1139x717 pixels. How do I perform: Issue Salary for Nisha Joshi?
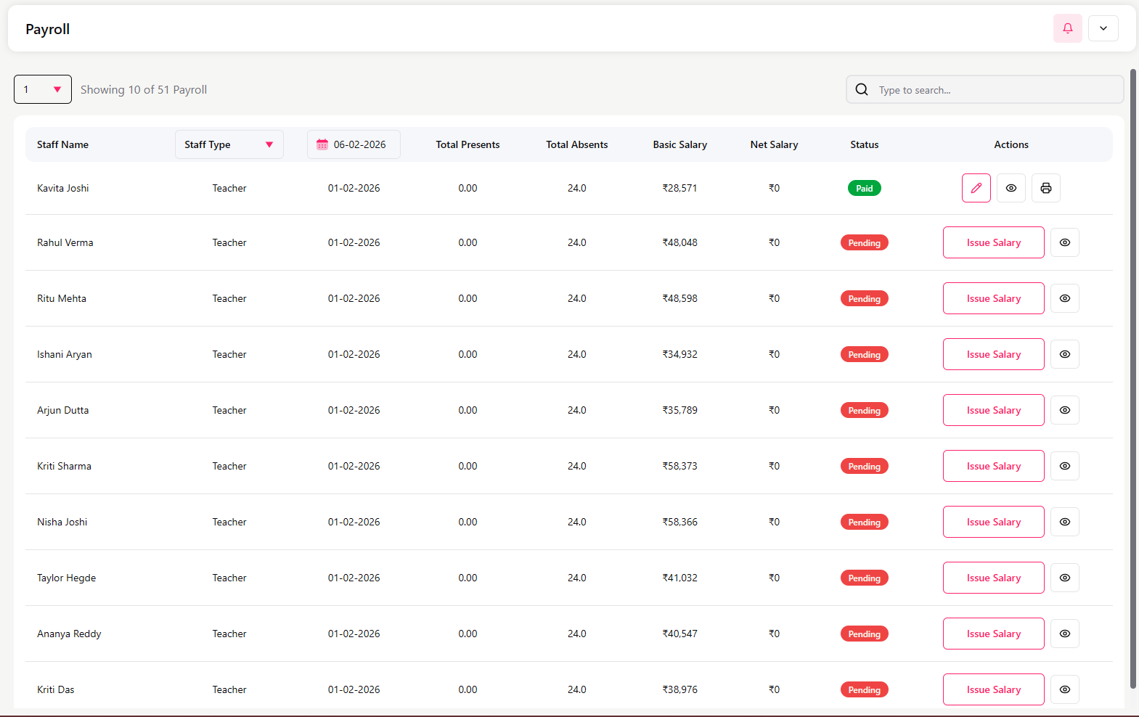point(993,522)
